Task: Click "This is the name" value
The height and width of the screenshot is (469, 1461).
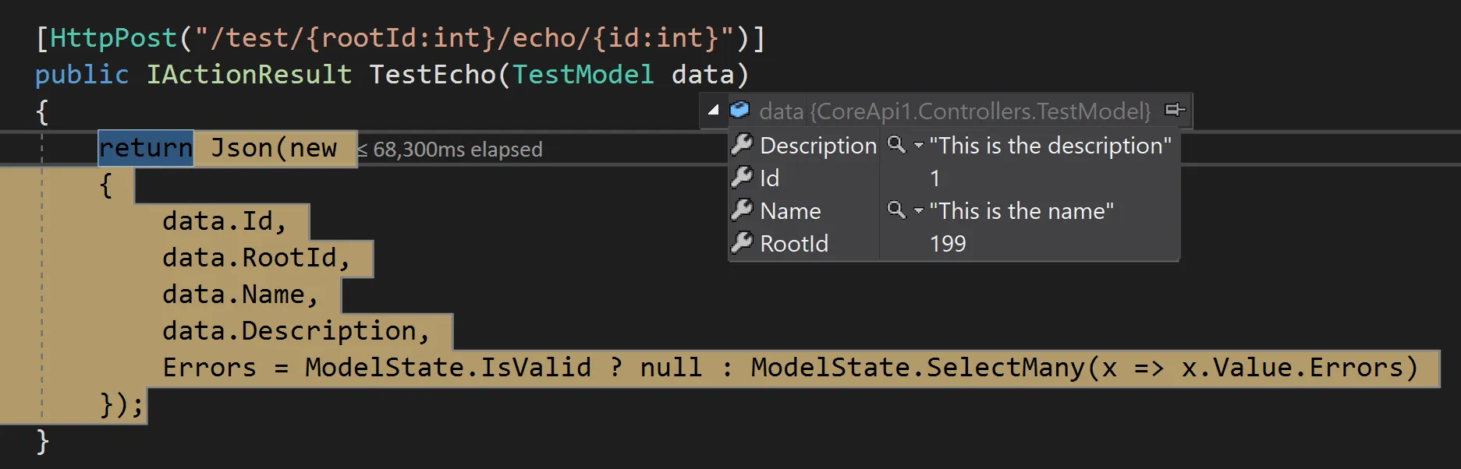Action: click(x=1021, y=211)
